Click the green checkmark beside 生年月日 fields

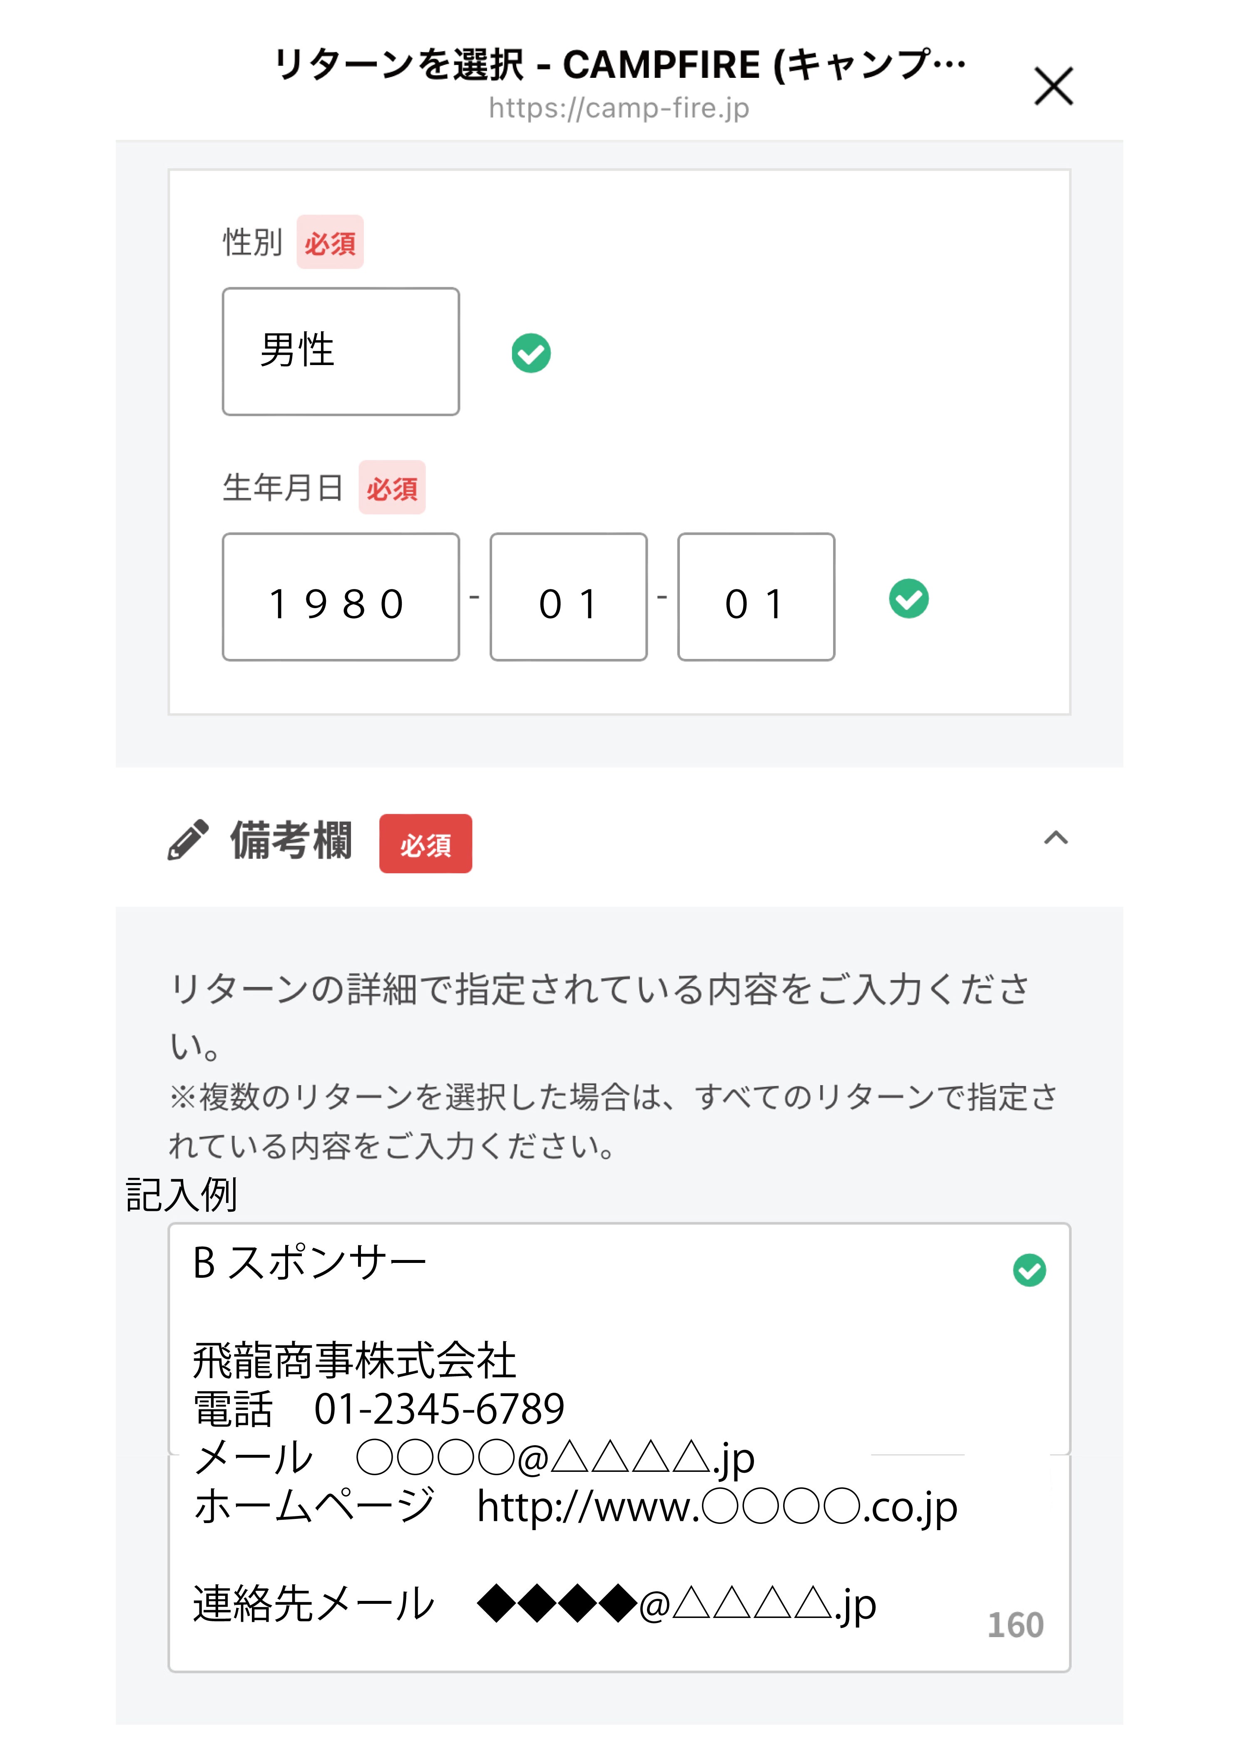tap(908, 598)
